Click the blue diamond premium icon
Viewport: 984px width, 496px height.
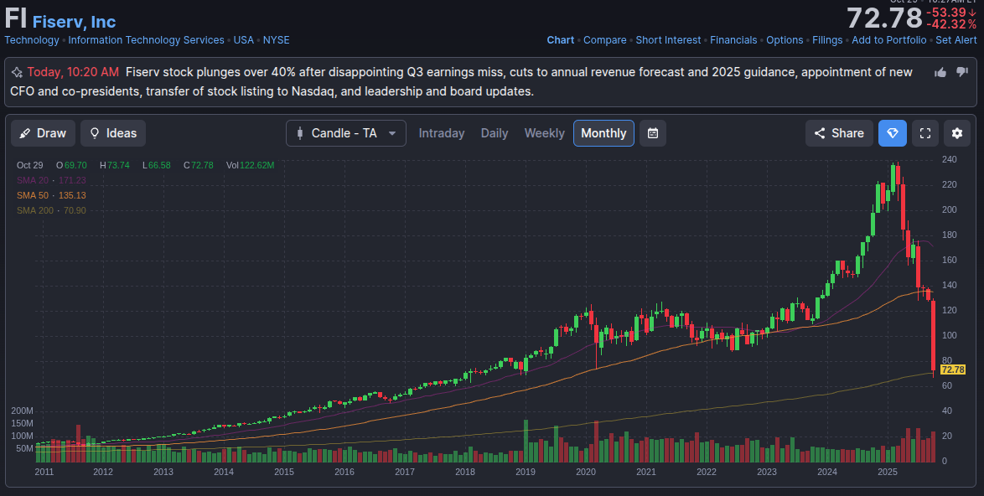pyautogui.click(x=893, y=133)
